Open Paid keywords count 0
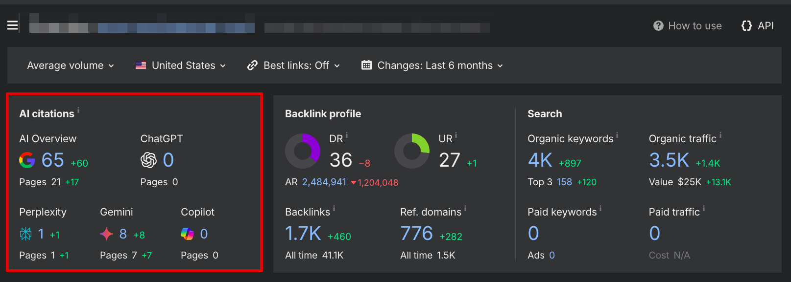This screenshot has width=791, height=282. 533,234
